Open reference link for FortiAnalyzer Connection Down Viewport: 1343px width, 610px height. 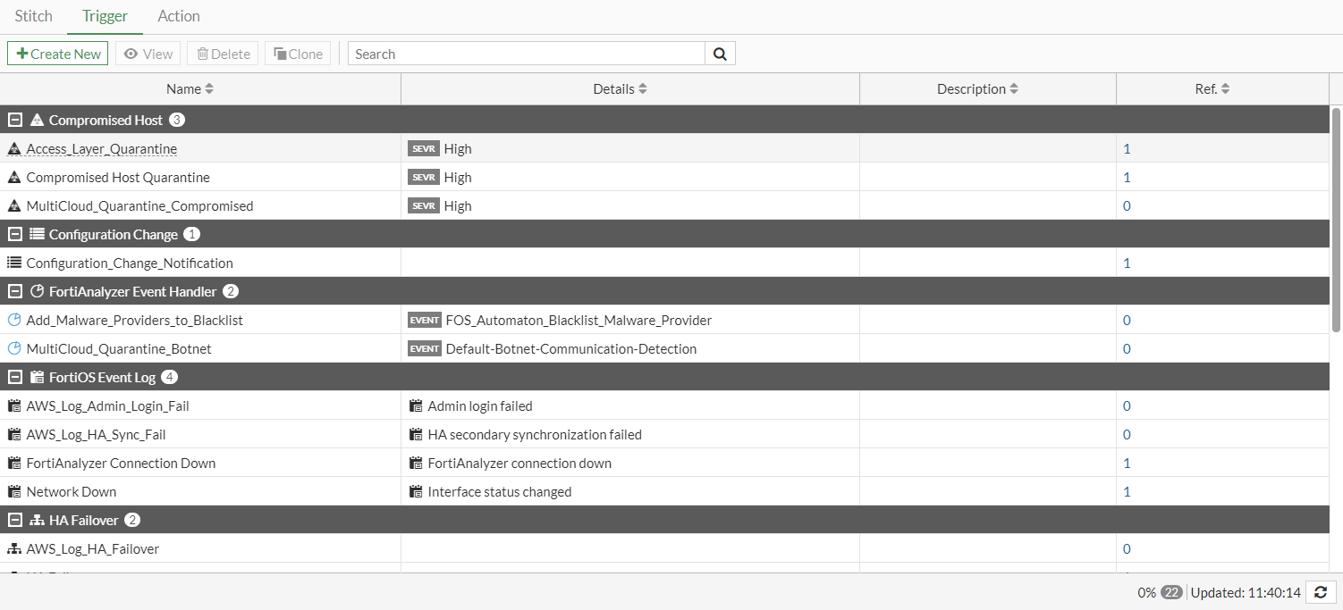pyautogui.click(x=1126, y=463)
